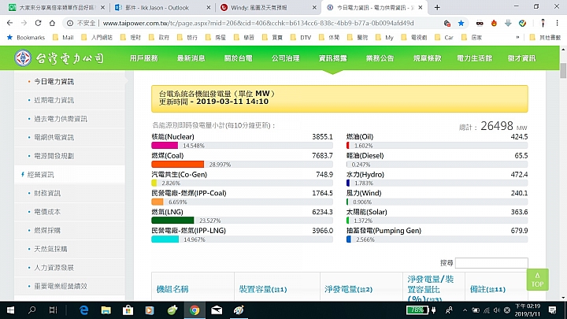Open browser home page icon

[x=52, y=23]
